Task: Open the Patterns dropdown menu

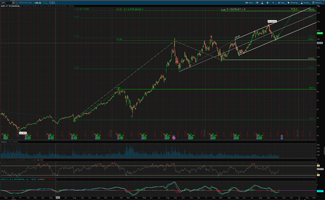Action: (x=317, y=3)
